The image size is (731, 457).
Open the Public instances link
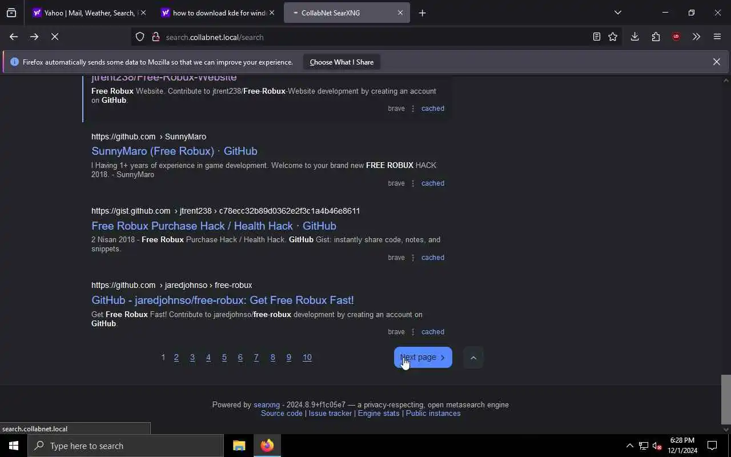433,414
